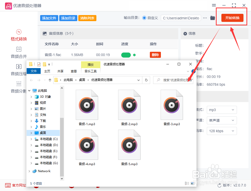The width and height of the screenshot is (251, 191).
Task: Select the 自定义 output directory radio button
Action: [144, 18]
